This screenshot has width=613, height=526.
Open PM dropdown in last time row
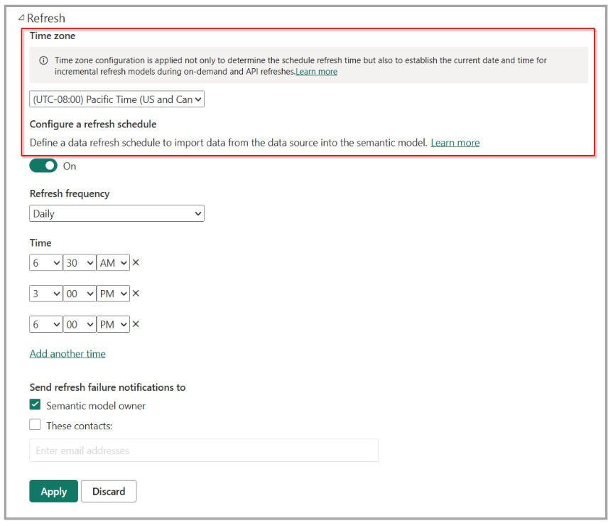coord(114,324)
